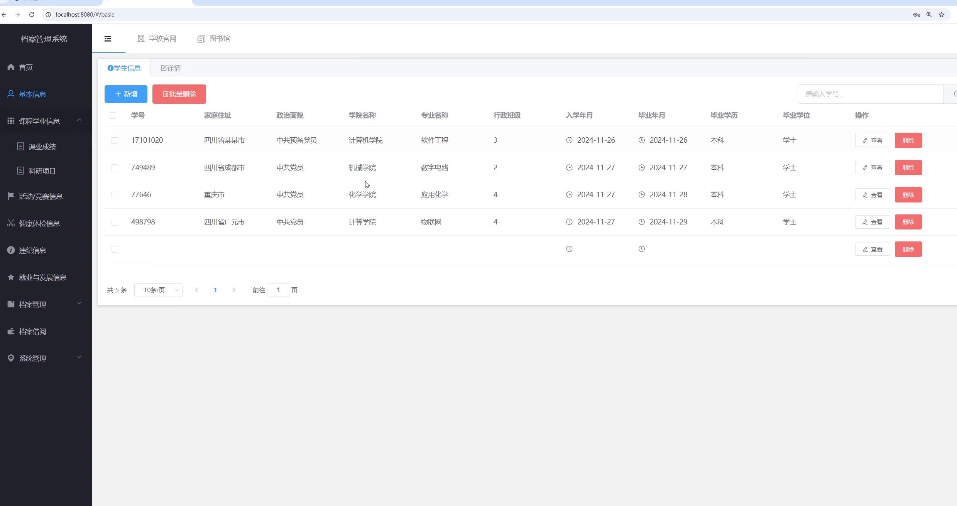Delete student 77646 with 删除 button

(908, 195)
